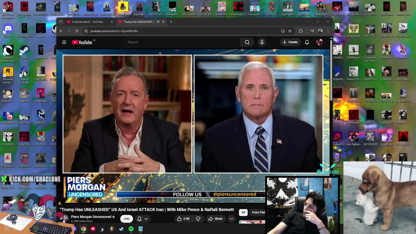Expand the tab search dropdown arrow
416x234 pixels.
[61, 22]
